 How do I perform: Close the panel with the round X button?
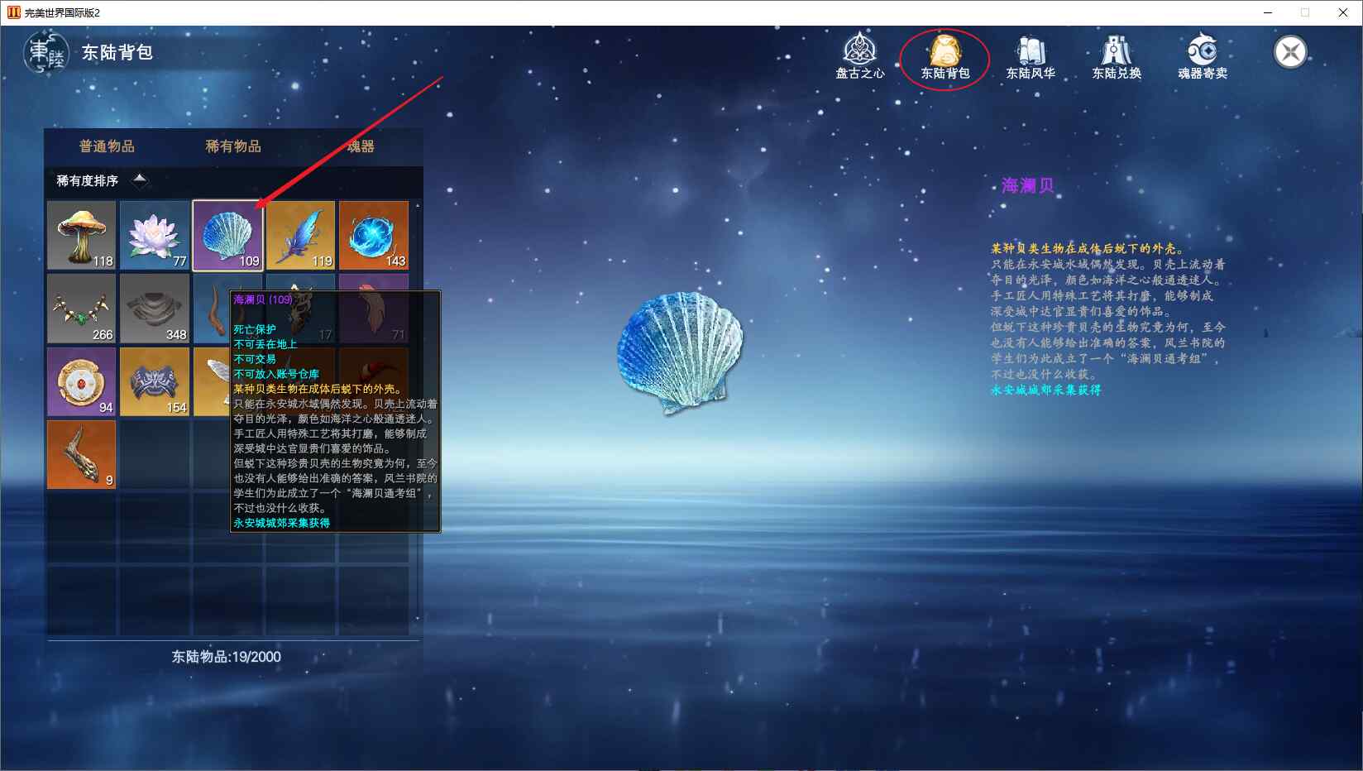[x=1289, y=53]
